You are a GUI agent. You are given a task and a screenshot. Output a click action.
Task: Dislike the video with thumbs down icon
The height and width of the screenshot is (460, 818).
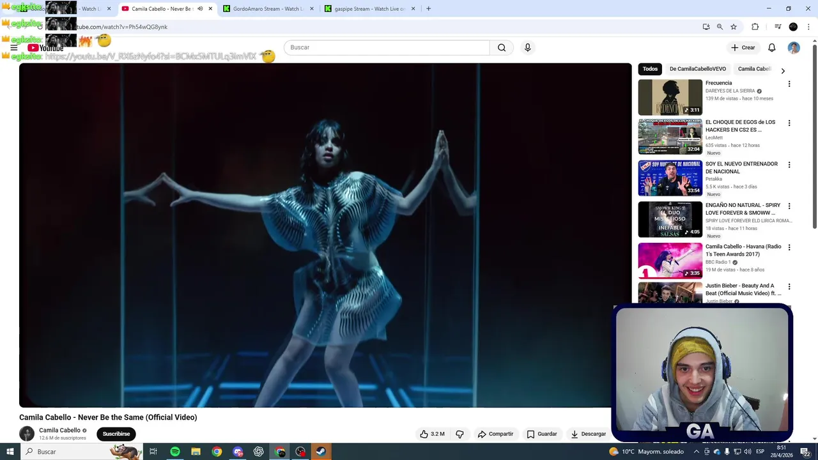[459, 434]
